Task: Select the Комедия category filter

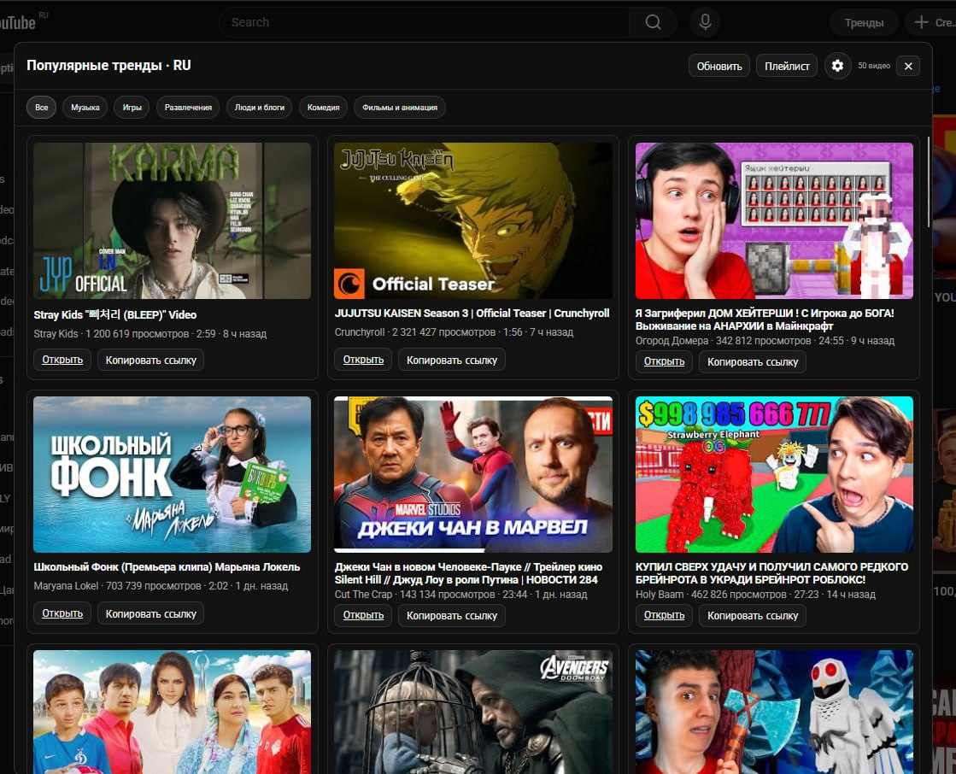Action: tap(323, 108)
